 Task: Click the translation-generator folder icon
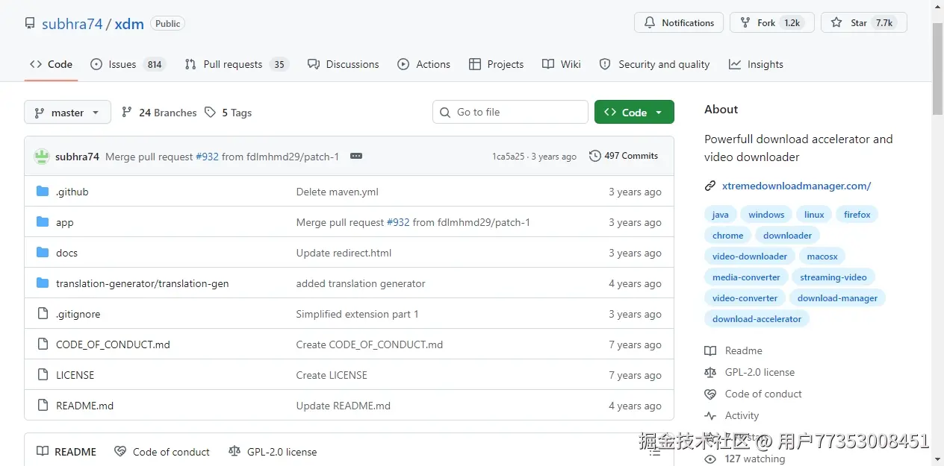43,283
